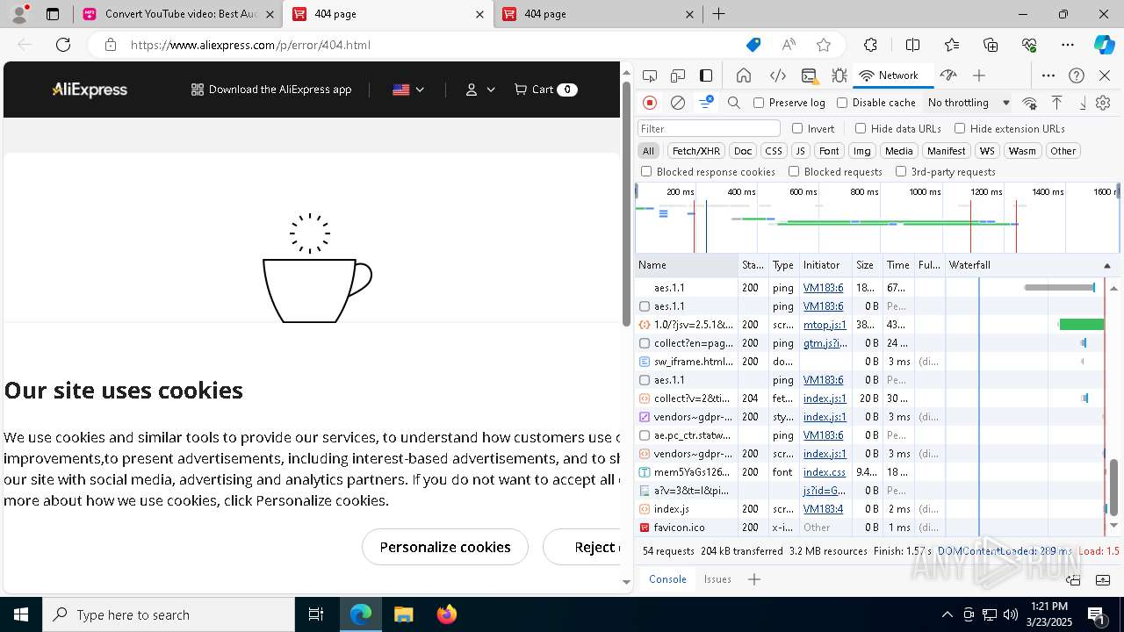
Task: Click Download the AliExpress app link
Action: (x=271, y=90)
